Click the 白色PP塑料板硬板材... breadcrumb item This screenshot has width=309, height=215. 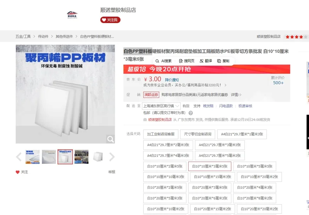(97, 36)
